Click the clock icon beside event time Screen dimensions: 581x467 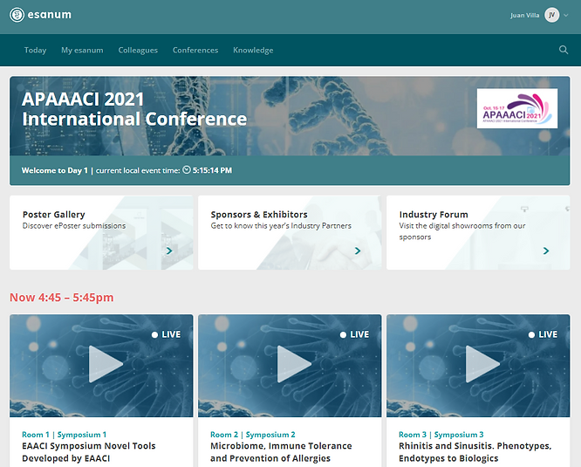[187, 169]
